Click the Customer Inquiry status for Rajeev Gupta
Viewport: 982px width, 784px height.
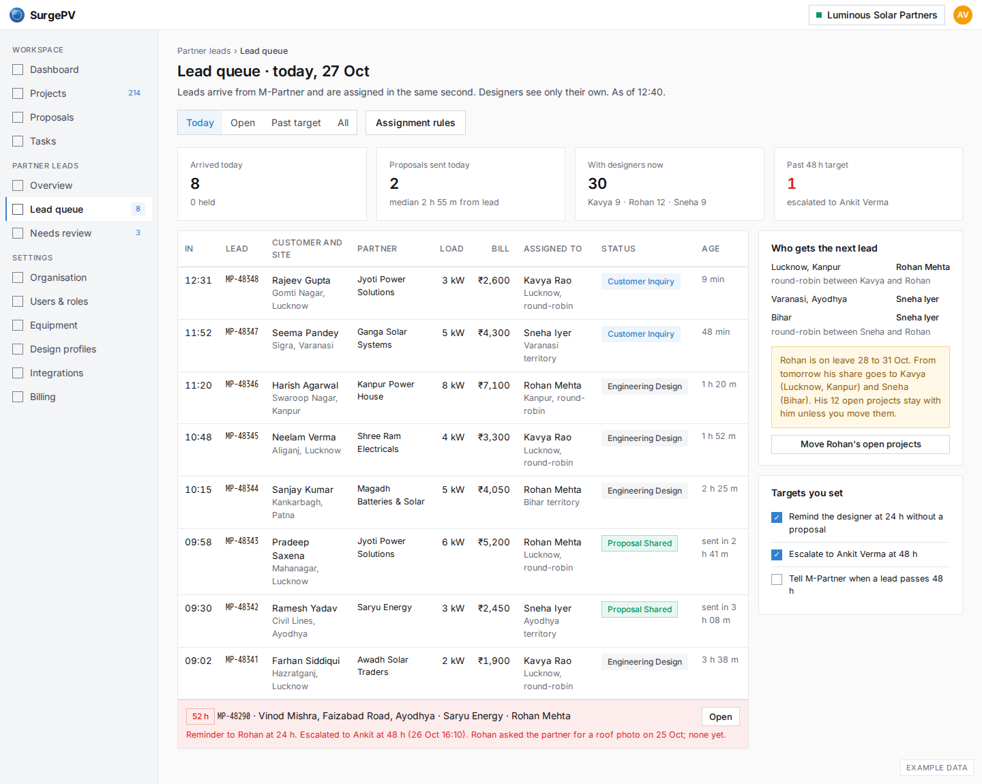pyautogui.click(x=641, y=282)
